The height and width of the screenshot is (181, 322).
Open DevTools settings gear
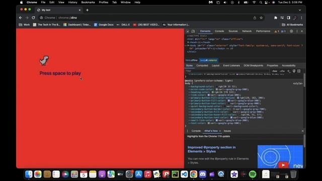(291, 31)
